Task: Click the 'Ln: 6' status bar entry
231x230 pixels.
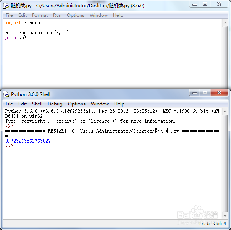Action: [205, 224]
